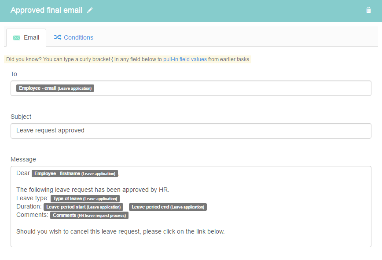Click the Comments HR leave request tag
382x260 pixels.
click(x=89, y=216)
